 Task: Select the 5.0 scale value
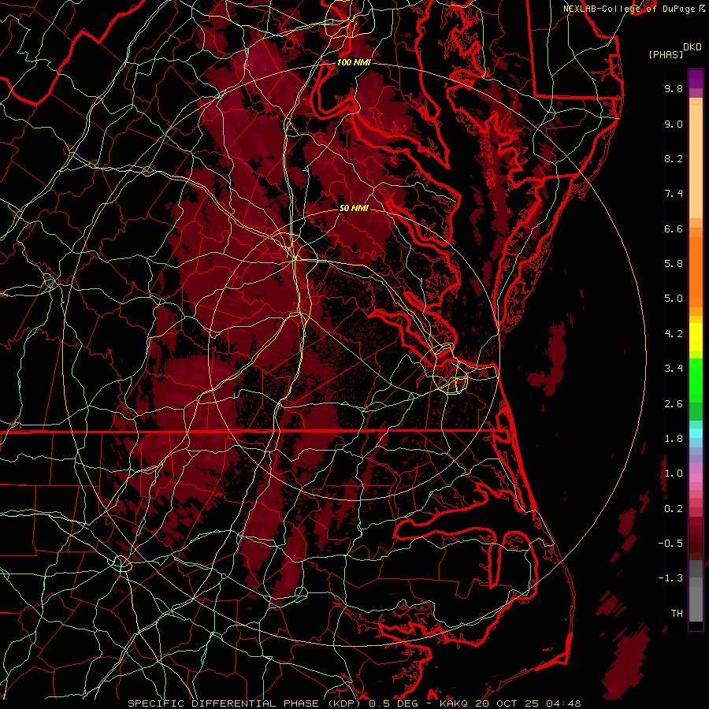point(674,299)
